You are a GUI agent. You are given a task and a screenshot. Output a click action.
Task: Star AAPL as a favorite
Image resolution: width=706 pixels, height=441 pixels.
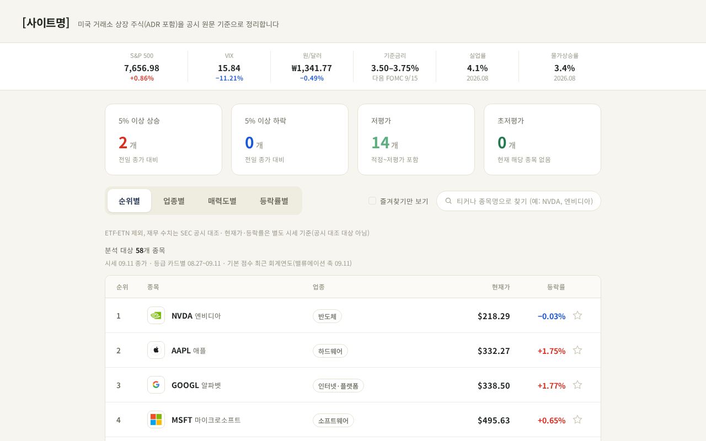(x=577, y=350)
